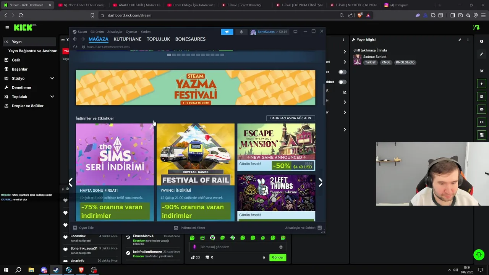Switch to KÜTÜPHANE tab in Steam
The image size is (489, 275).
pos(127,39)
